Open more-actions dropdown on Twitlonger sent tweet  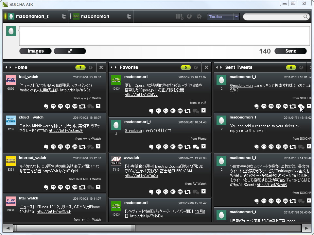tap(309, 201)
